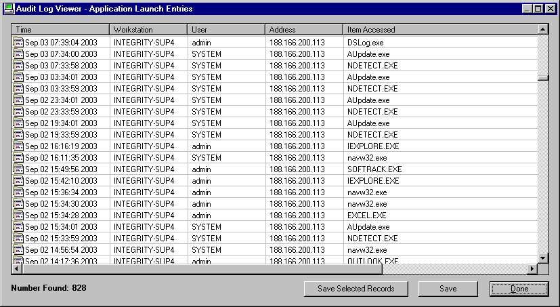This screenshot has width=560, height=307.
Task: Click the Audit Log Viewer title bar icon
Action: coord(9,9)
